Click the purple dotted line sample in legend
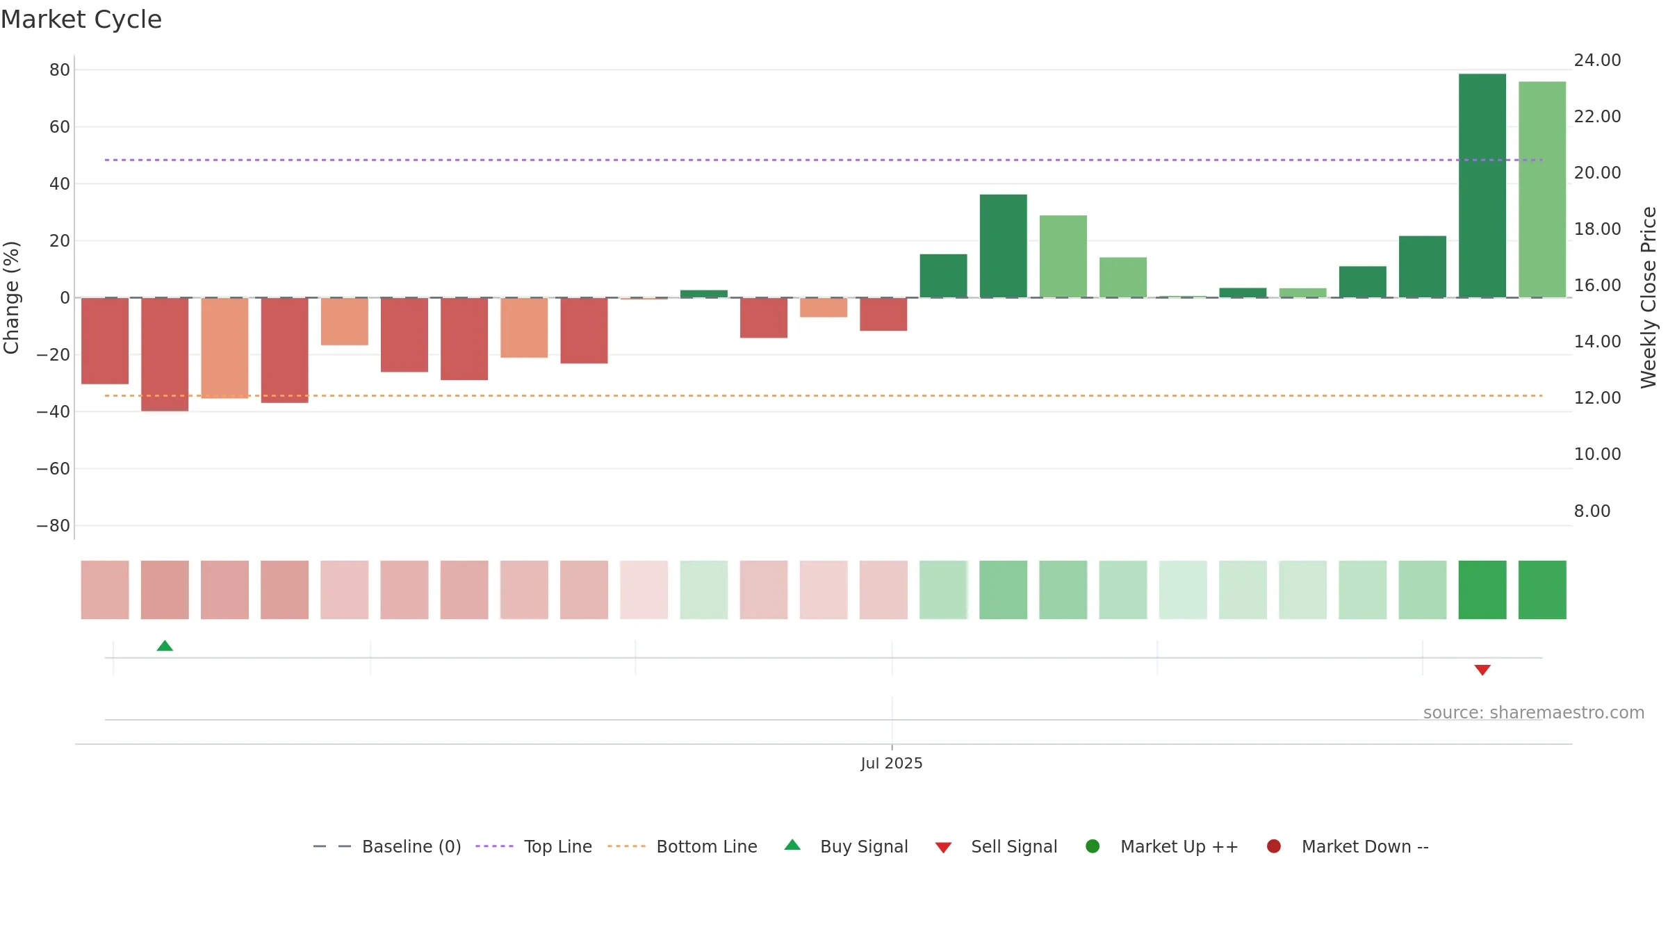The image size is (1668, 938). 494,846
